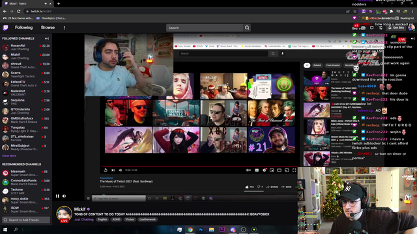417x234 pixels.
Task: Mute the embedded YouTube player volume
Action: 120,170
